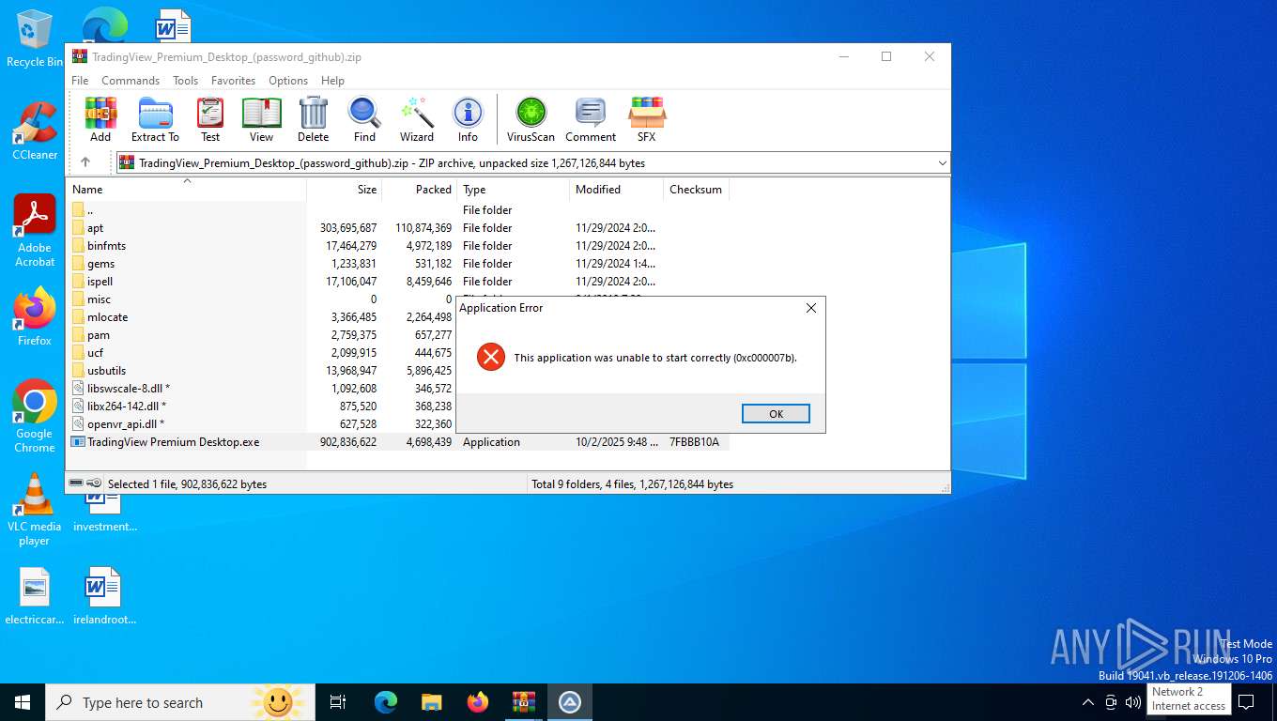Open the electriccar image file icon
Image resolution: width=1277 pixels, height=721 pixels.
pos(35,597)
